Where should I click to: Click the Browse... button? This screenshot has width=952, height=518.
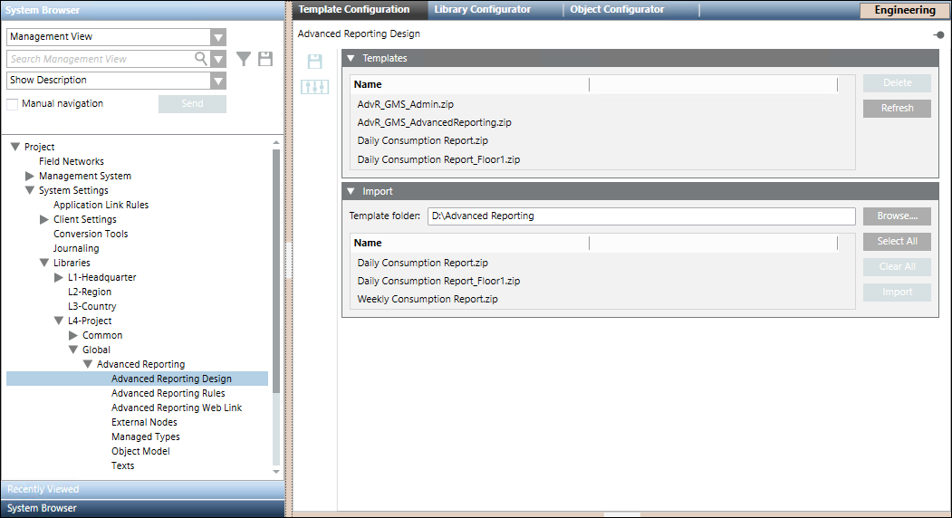click(897, 216)
